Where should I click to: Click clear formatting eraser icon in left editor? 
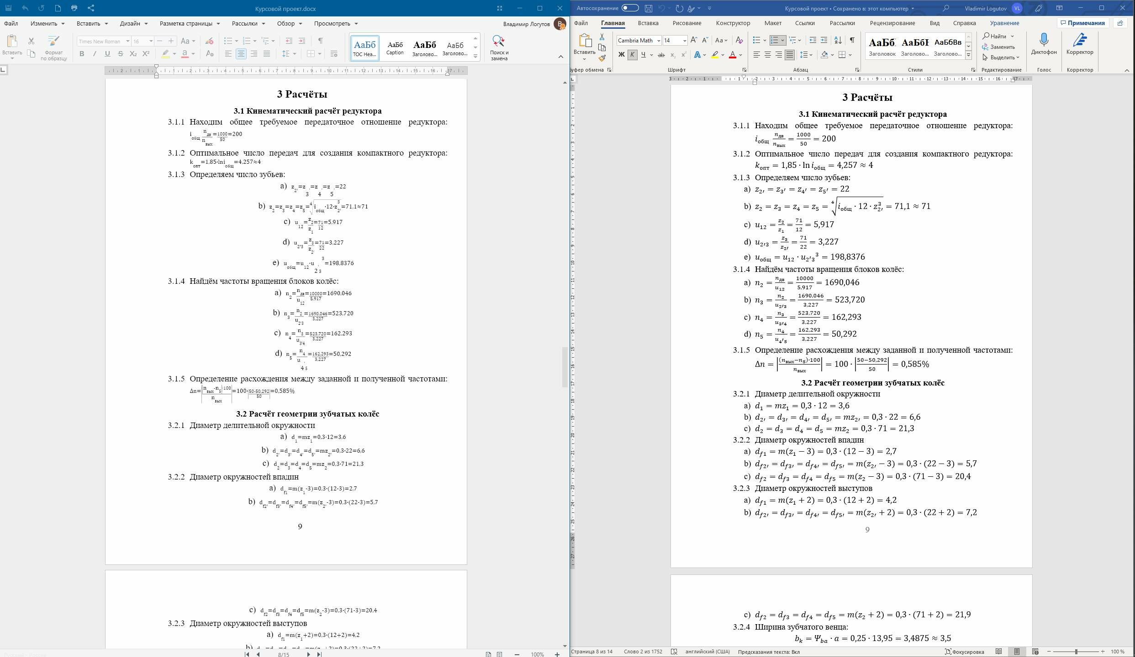pyautogui.click(x=209, y=41)
